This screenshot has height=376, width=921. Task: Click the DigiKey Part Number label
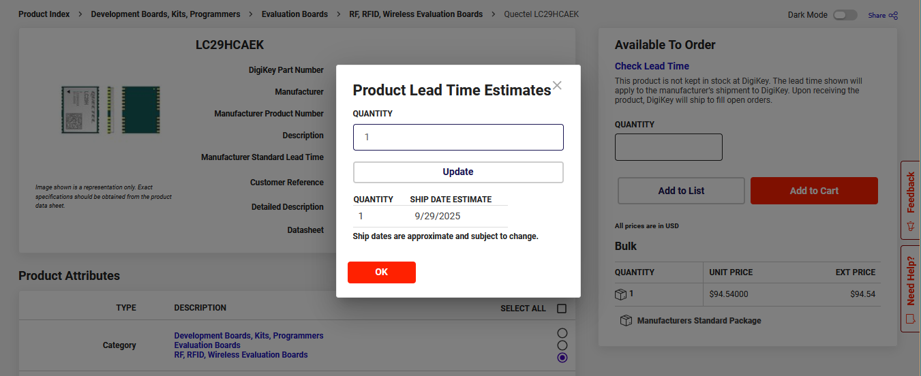click(x=286, y=70)
